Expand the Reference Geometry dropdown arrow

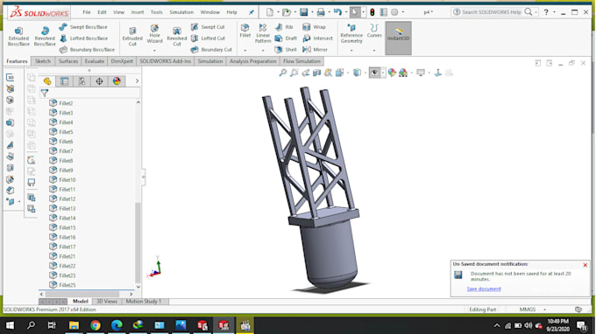point(351,51)
